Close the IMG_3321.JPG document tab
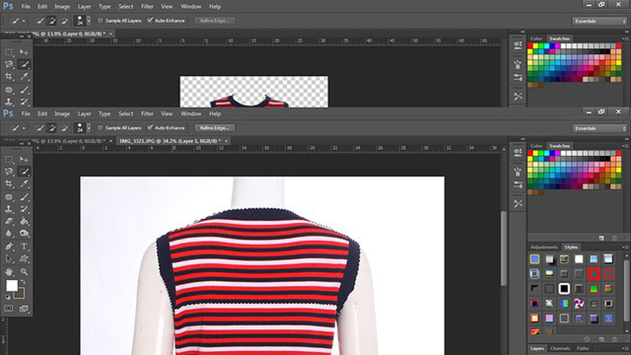This screenshot has width=631, height=355. pyautogui.click(x=227, y=141)
